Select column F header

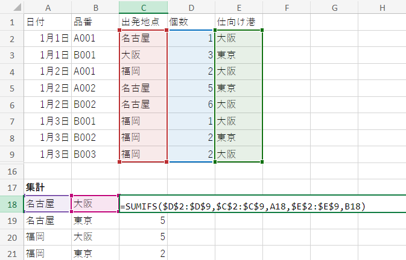point(287,7)
